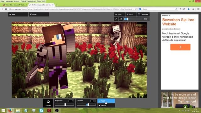Click the search magnifier icon
This screenshot has height=113, width=201.
pyautogui.click(x=176, y=9)
